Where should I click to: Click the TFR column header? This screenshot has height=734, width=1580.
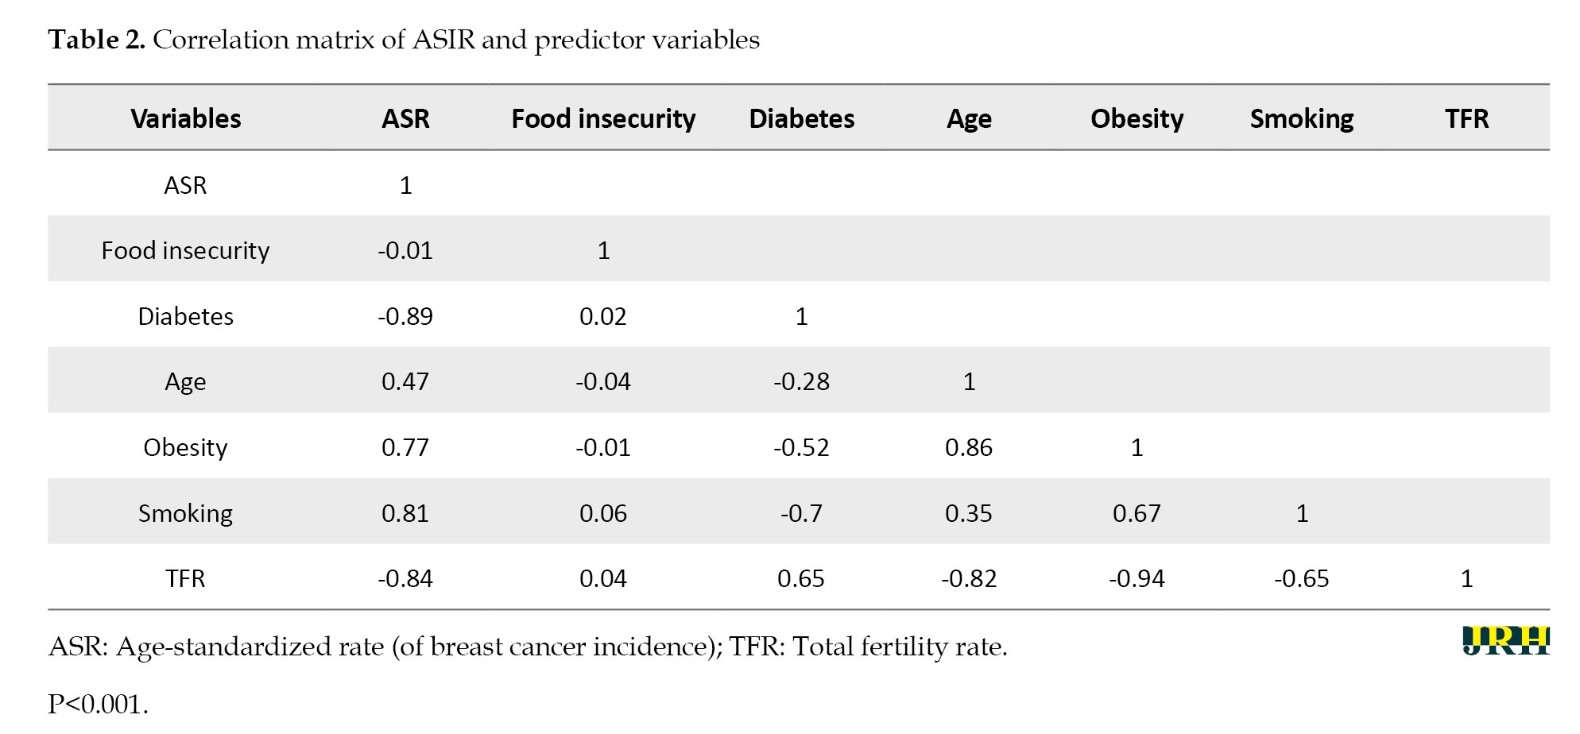[x=1466, y=118]
